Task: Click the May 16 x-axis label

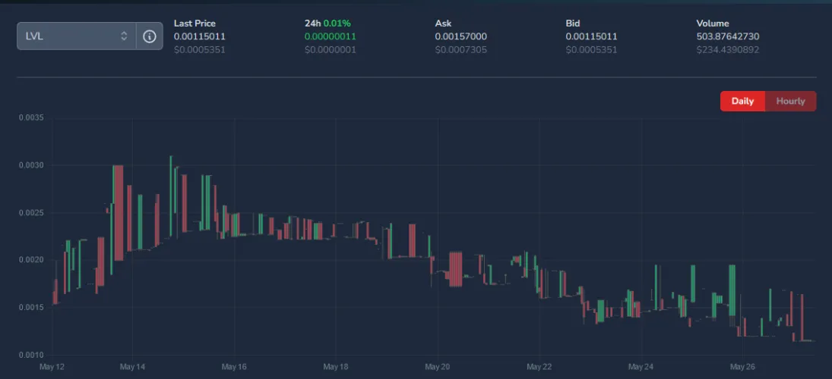Action: pos(234,366)
